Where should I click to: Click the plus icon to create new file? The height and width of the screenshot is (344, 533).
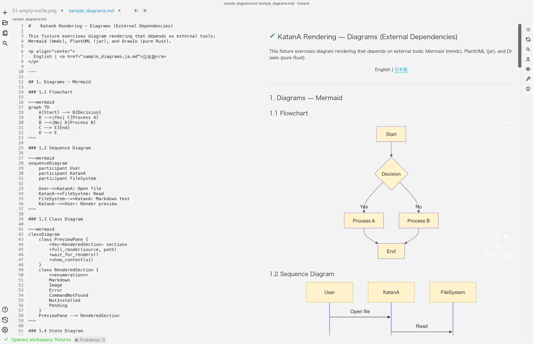tap(5, 13)
